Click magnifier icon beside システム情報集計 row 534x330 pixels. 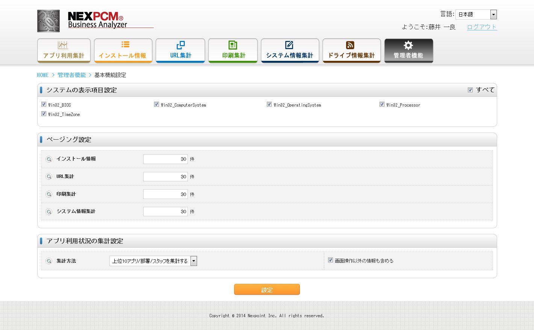click(x=49, y=212)
